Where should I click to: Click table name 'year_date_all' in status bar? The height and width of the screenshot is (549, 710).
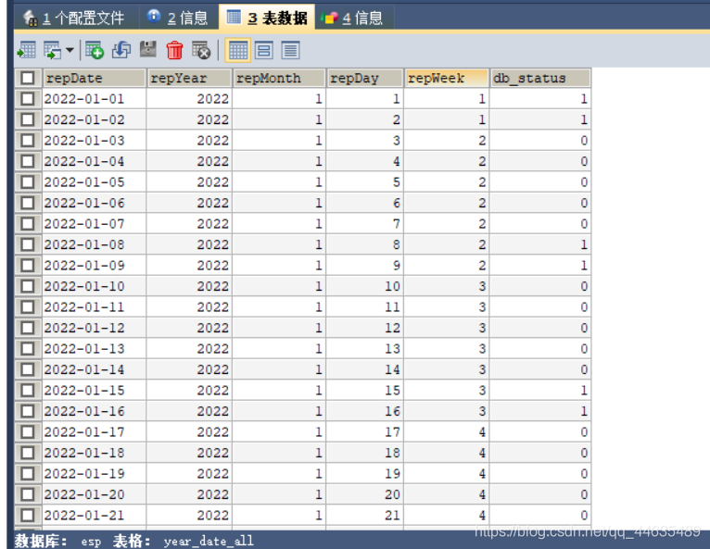(209, 541)
